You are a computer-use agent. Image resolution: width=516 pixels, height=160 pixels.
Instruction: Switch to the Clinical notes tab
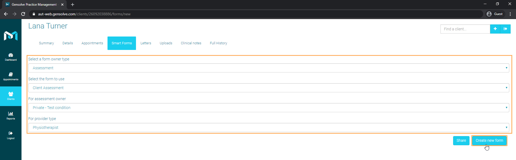(x=191, y=43)
